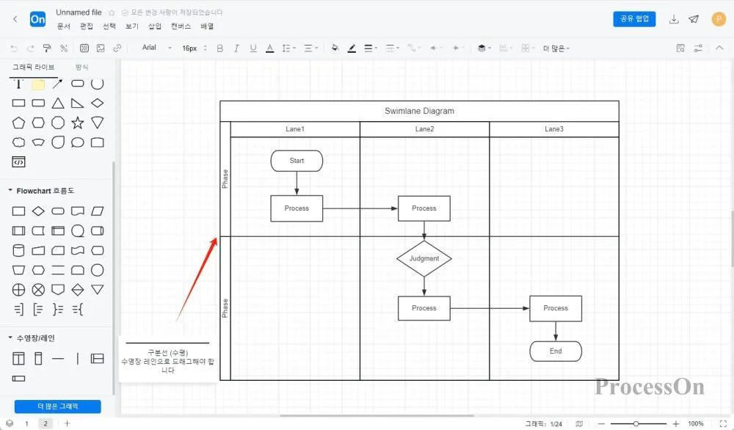Open the user avatar P

click(719, 19)
